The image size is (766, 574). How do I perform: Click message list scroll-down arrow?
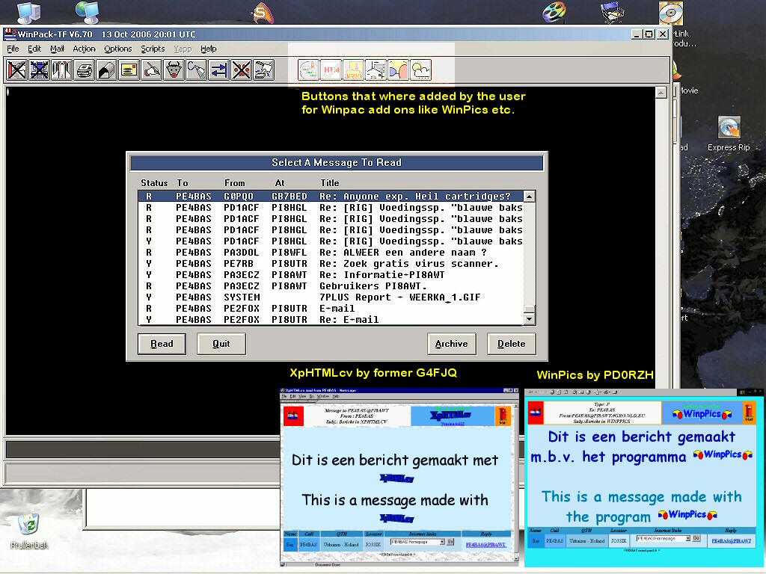click(529, 318)
